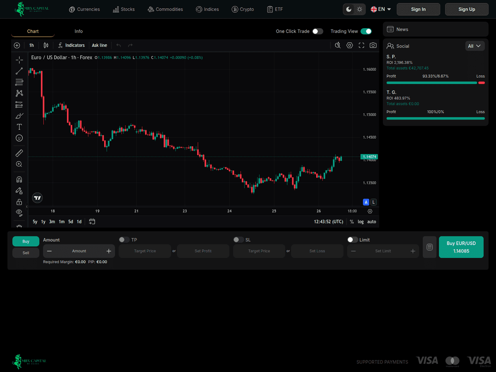Select the Text annotation tool
Image resolution: width=496 pixels, height=372 pixels.
coord(19,127)
